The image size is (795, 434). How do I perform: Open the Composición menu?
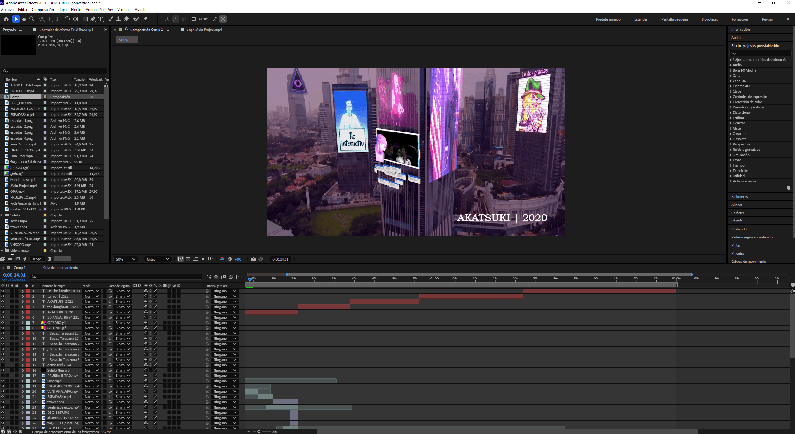coord(43,10)
